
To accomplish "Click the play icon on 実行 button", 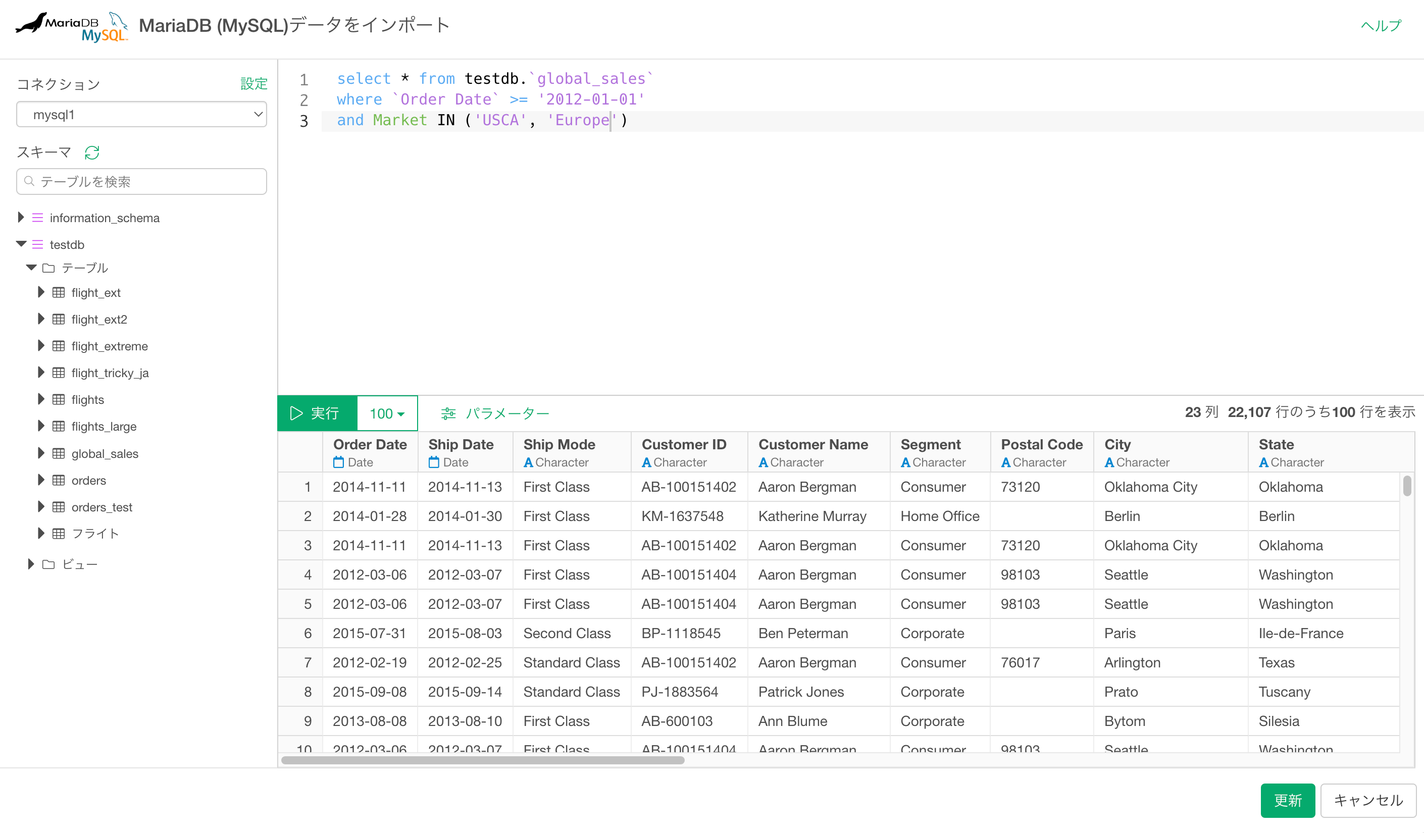I will 296,413.
